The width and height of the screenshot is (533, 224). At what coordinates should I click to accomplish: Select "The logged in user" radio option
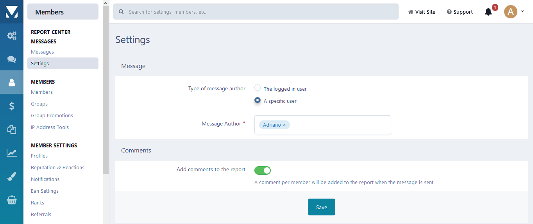(x=258, y=88)
